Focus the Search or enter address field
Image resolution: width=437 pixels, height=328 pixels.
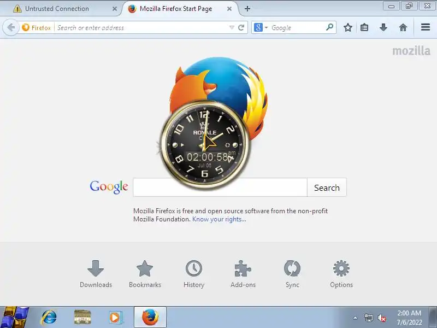(141, 27)
